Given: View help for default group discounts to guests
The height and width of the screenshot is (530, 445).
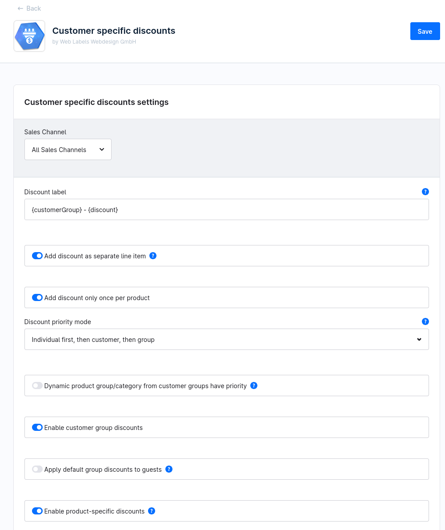Looking at the screenshot, I should 169,469.
